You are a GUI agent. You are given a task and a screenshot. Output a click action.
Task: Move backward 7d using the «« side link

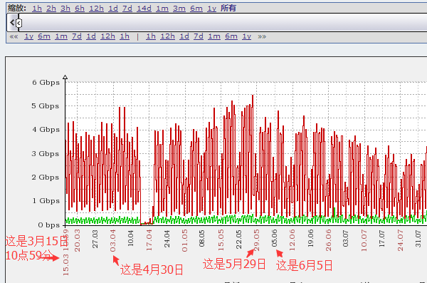(x=77, y=36)
